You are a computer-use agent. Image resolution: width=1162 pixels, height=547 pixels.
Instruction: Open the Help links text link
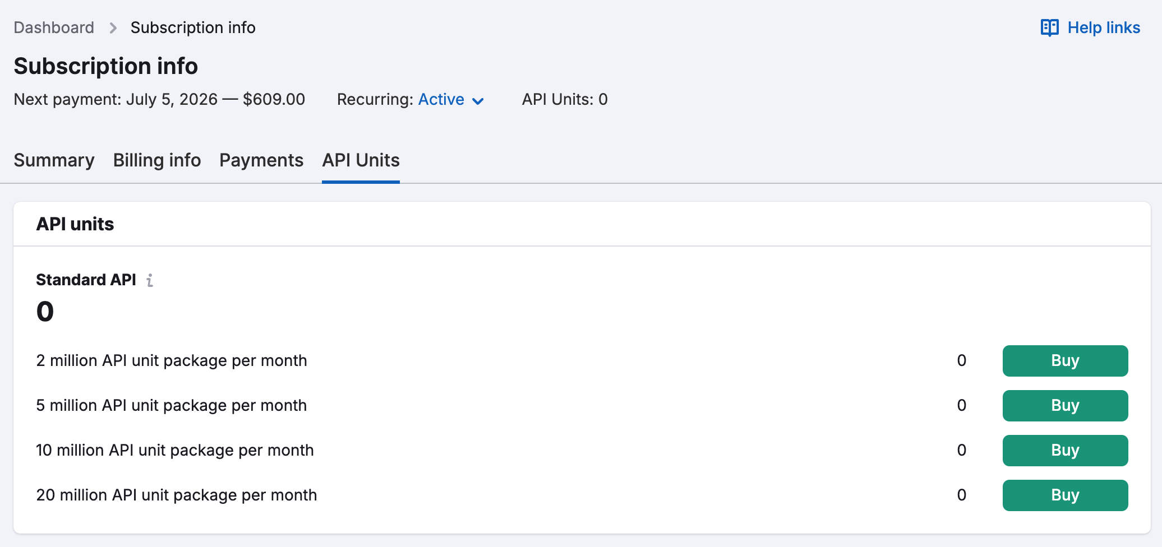tap(1104, 27)
